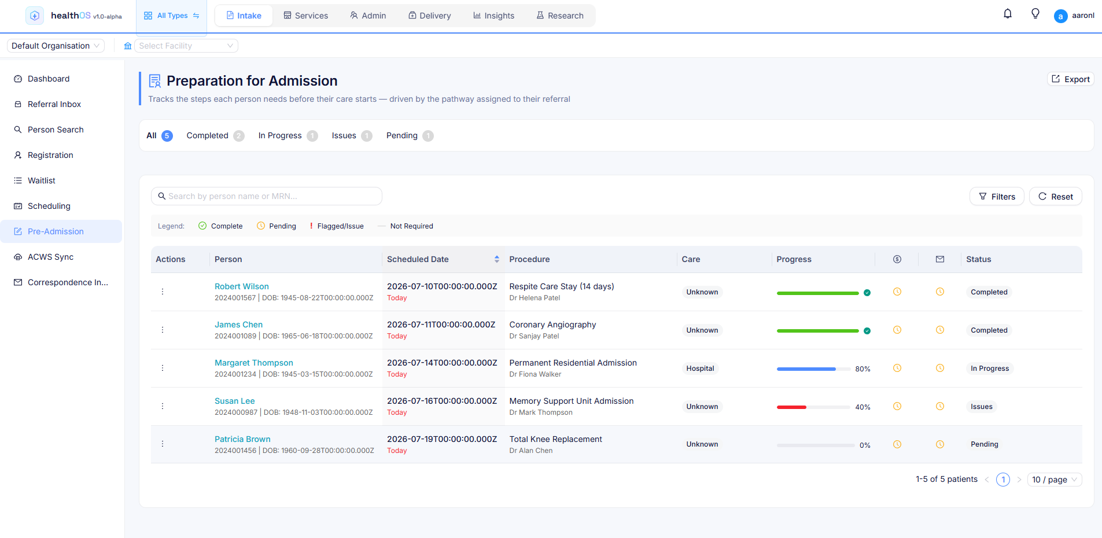
Task: Open the Default Organisation dropdown
Action: tap(56, 46)
